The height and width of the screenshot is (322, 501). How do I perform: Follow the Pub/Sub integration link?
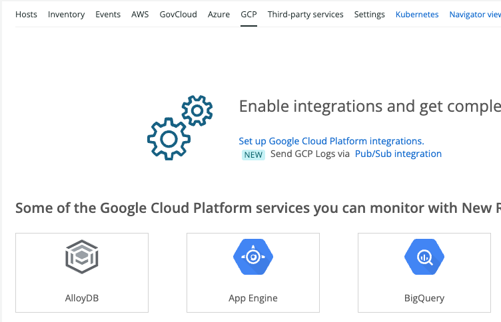(x=398, y=154)
